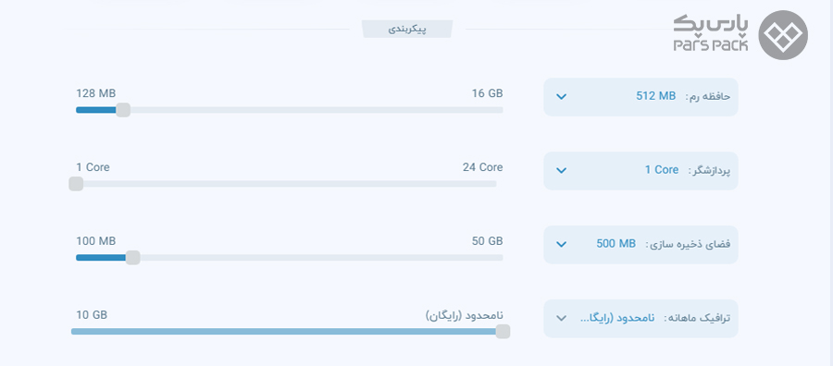Click the 10 GB traffic minimum label
The width and height of the screenshot is (833, 366).
pos(92,314)
